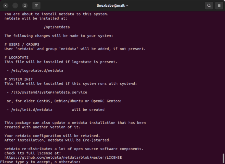
Task: Click the linuxbabe@mail title text
Action: pyautogui.click(x=112, y=6)
